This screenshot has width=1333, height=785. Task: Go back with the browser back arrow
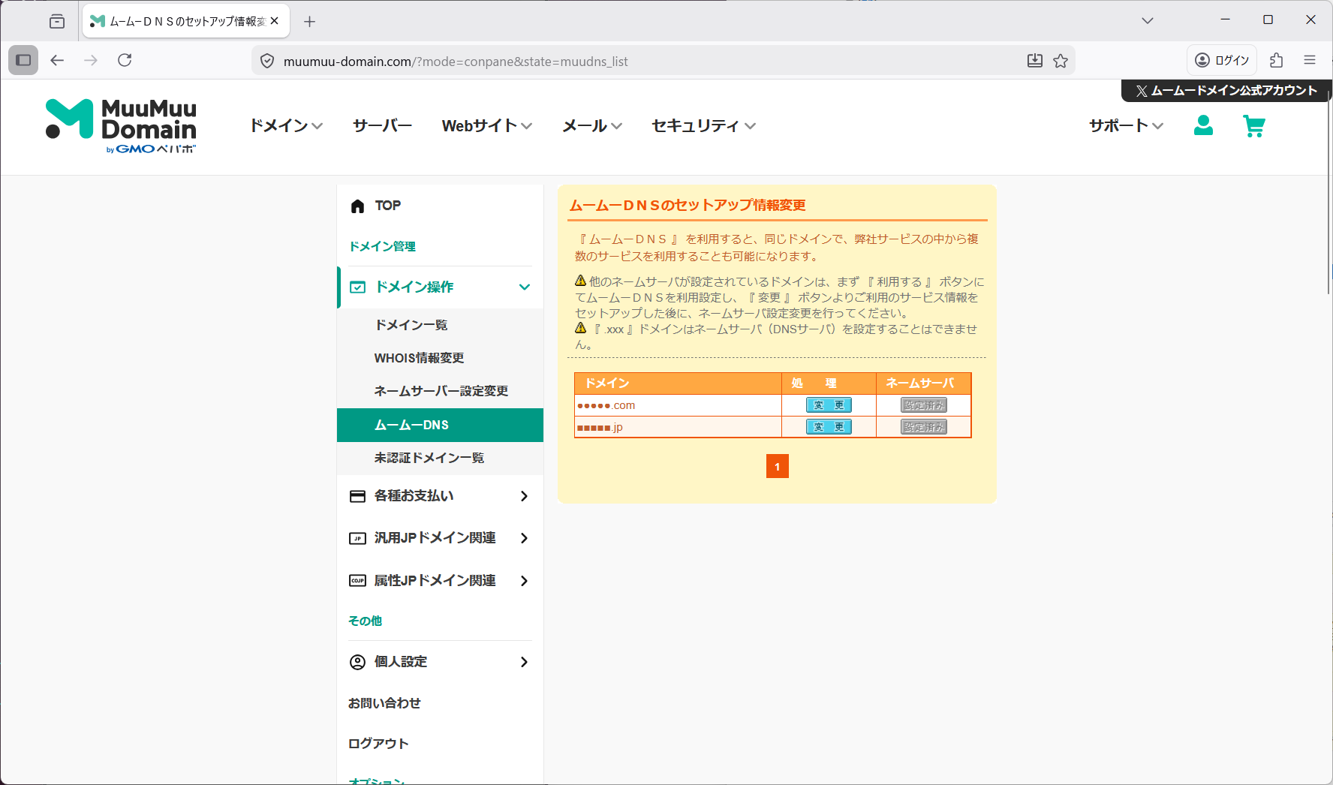[x=58, y=60]
